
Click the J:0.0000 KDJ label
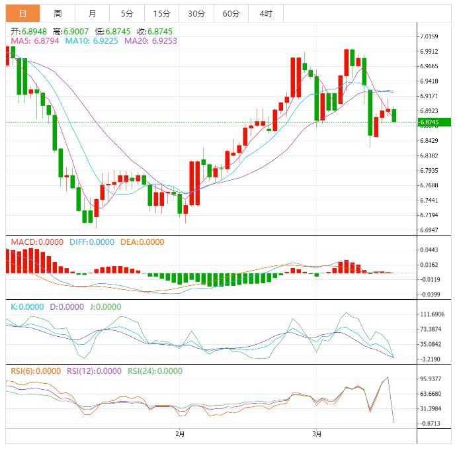point(105,307)
